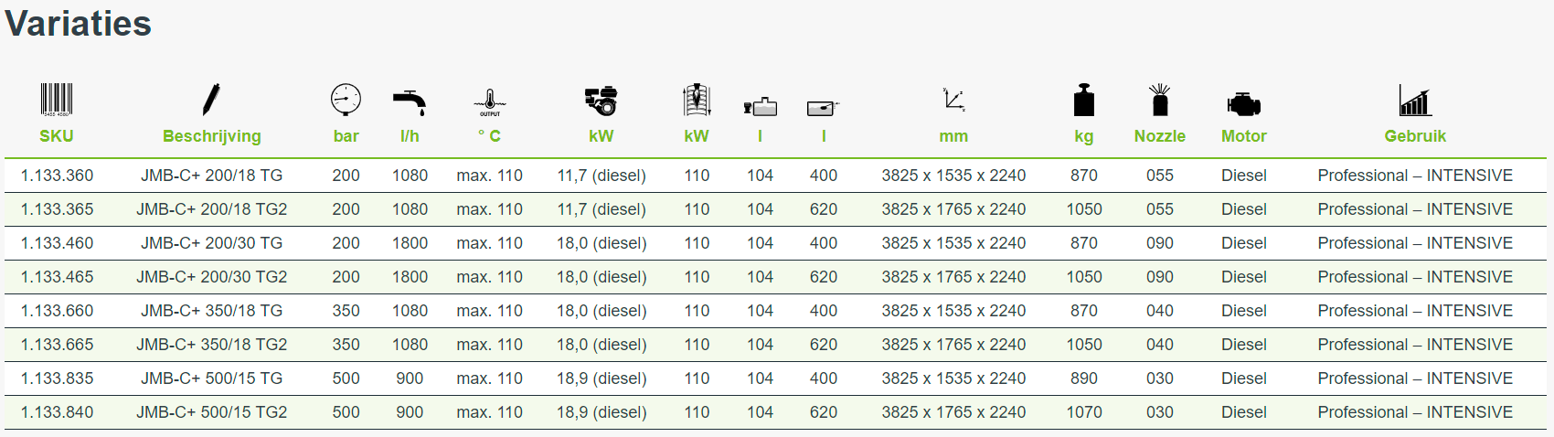Screen dimensions: 1554x437
Task: Click the pen Beschrijving icon
Action: (211, 100)
